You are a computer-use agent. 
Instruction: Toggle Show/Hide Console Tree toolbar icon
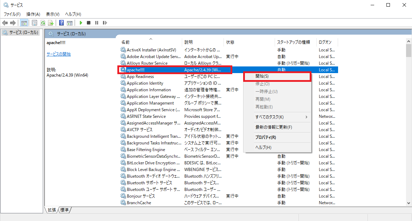(24, 23)
